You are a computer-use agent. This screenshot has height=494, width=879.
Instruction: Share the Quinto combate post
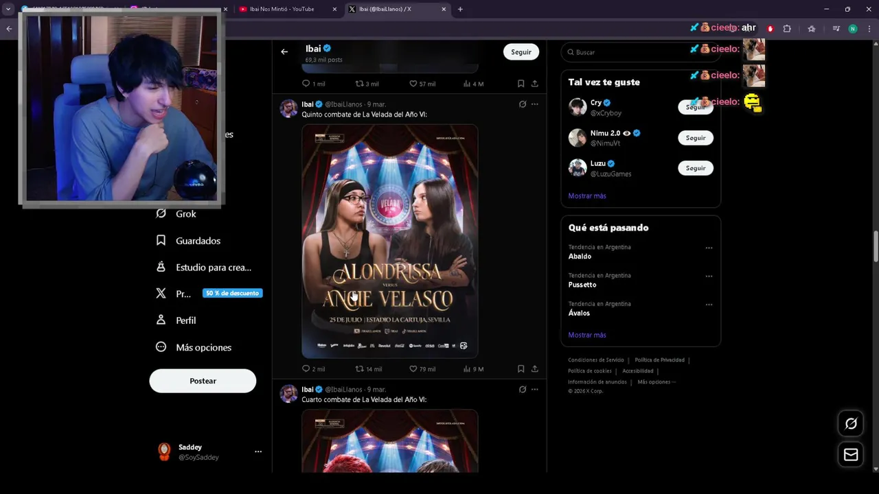click(534, 368)
